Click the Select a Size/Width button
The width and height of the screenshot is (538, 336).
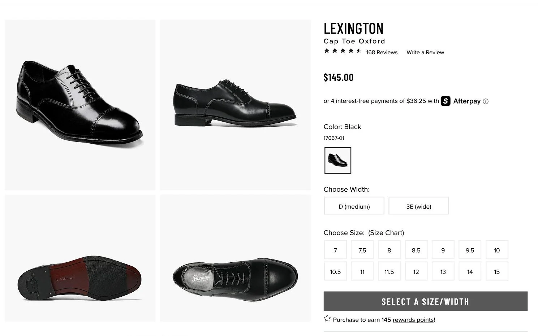425,301
